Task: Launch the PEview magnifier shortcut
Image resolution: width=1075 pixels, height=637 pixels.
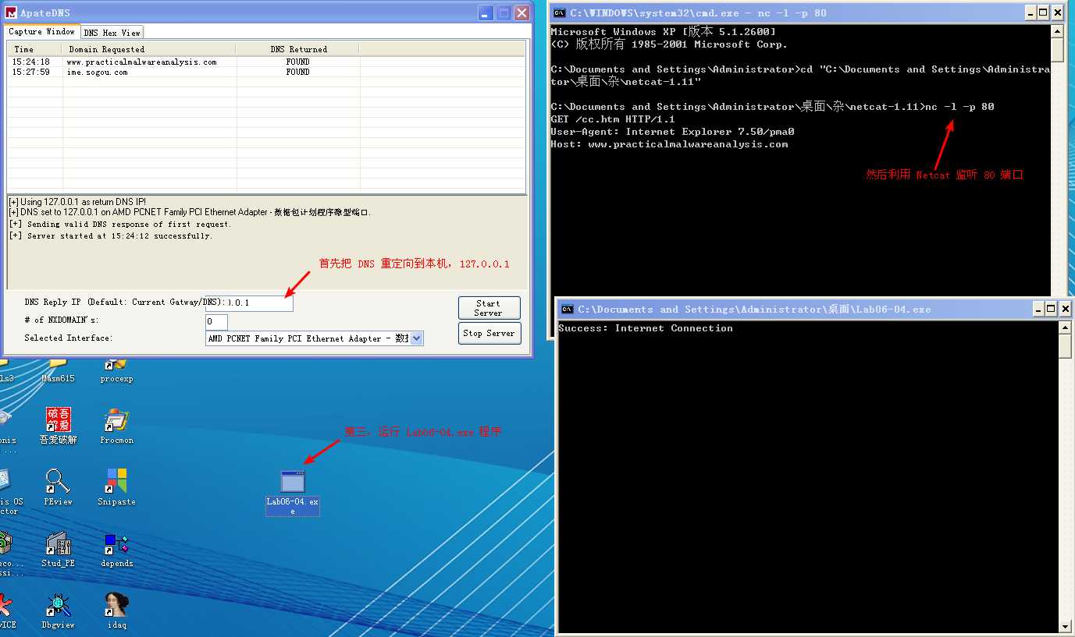Action: pyautogui.click(x=58, y=487)
